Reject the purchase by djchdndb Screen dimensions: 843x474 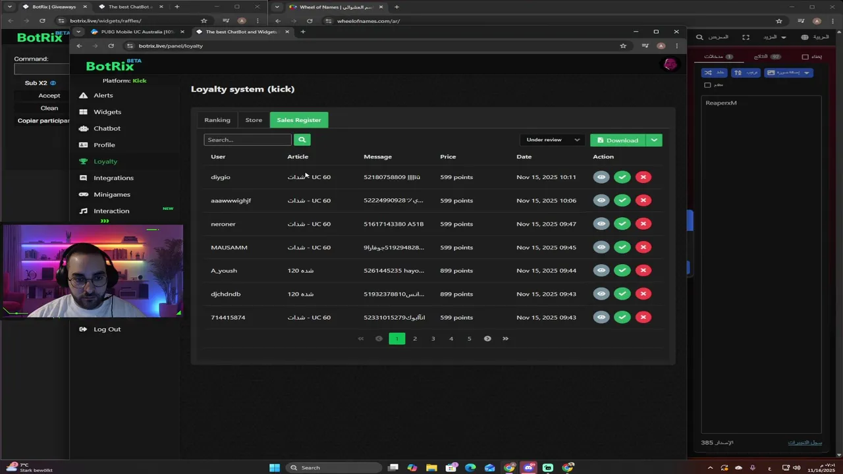(x=643, y=294)
